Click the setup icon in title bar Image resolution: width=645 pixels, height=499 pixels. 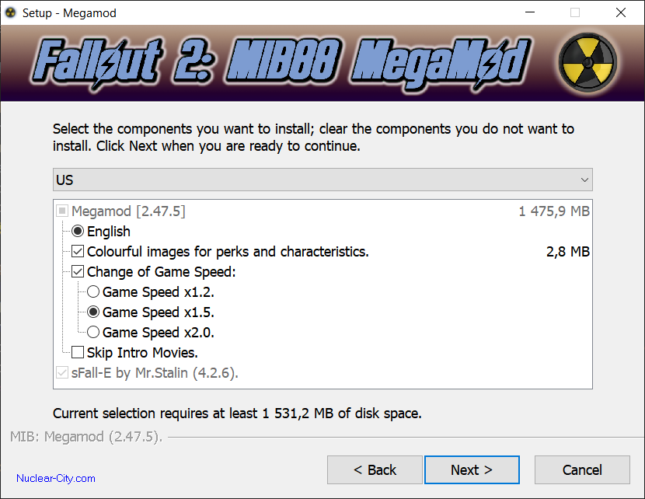(x=10, y=12)
